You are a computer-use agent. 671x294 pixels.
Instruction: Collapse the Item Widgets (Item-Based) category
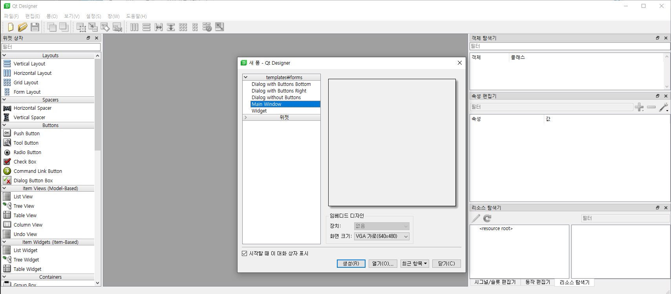pyautogui.click(x=4, y=242)
